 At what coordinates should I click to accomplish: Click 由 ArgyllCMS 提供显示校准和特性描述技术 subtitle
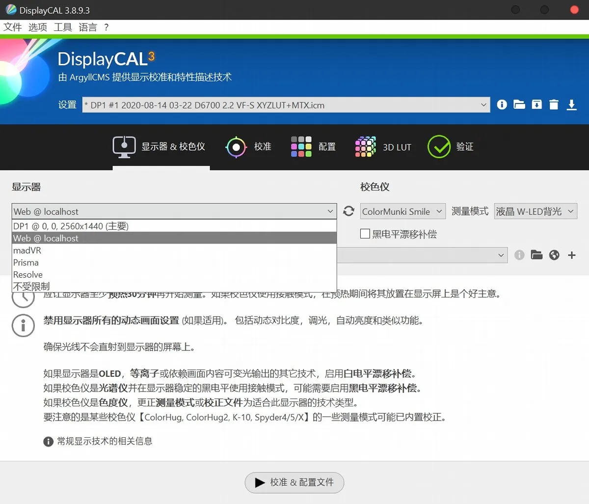[x=145, y=78]
